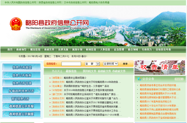Expand the 全部时间 time dropdown
The image size is (187, 123).
click(110, 64)
